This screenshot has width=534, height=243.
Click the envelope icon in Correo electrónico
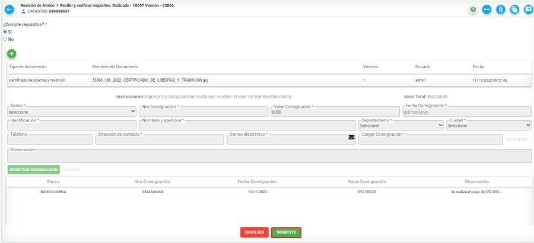(x=351, y=138)
